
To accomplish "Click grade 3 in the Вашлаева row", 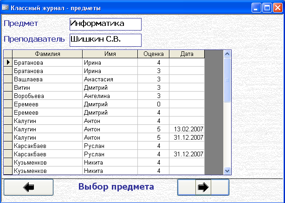I will [153, 79].
